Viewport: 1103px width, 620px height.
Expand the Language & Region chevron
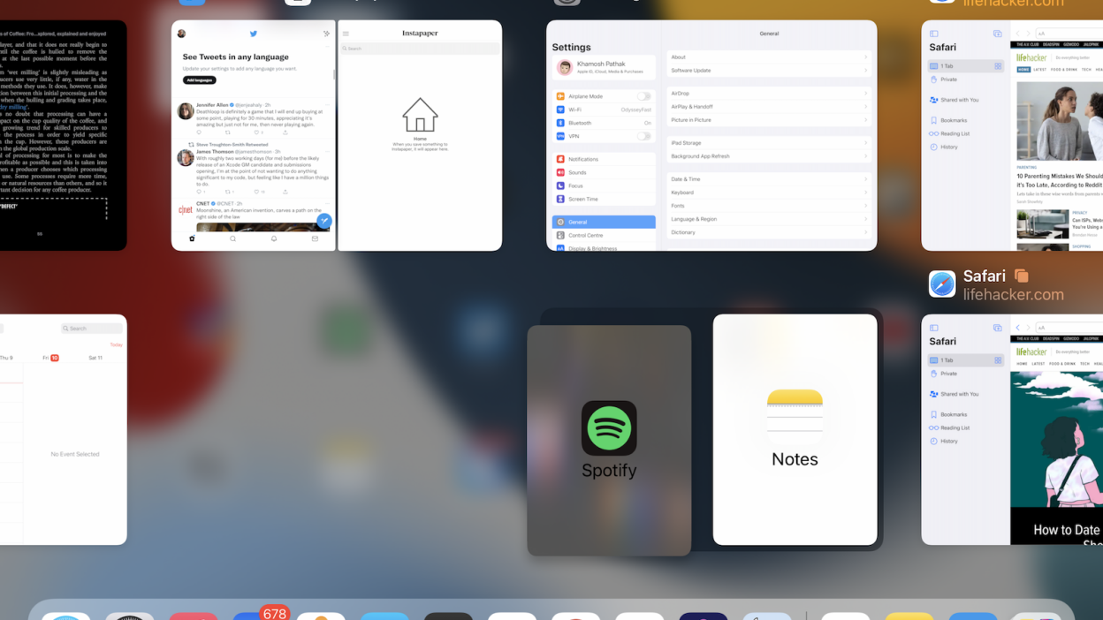tap(865, 218)
